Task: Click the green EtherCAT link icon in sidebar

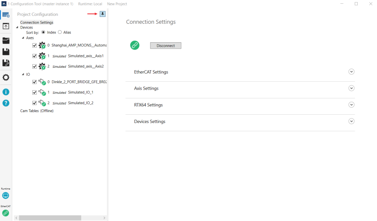Action: pyautogui.click(x=5, y=213)
